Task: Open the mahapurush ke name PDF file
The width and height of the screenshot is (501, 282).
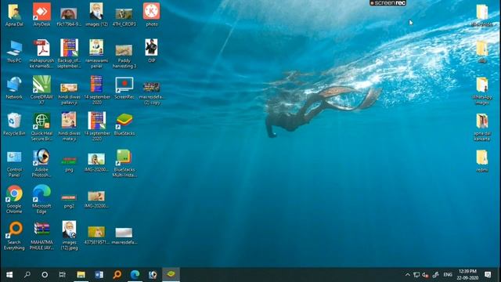Action: click(x=41, y=54)
